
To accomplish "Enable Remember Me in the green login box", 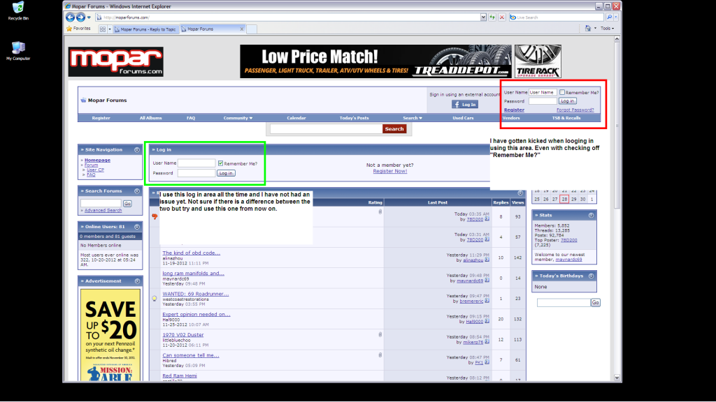I will [221, 163].
